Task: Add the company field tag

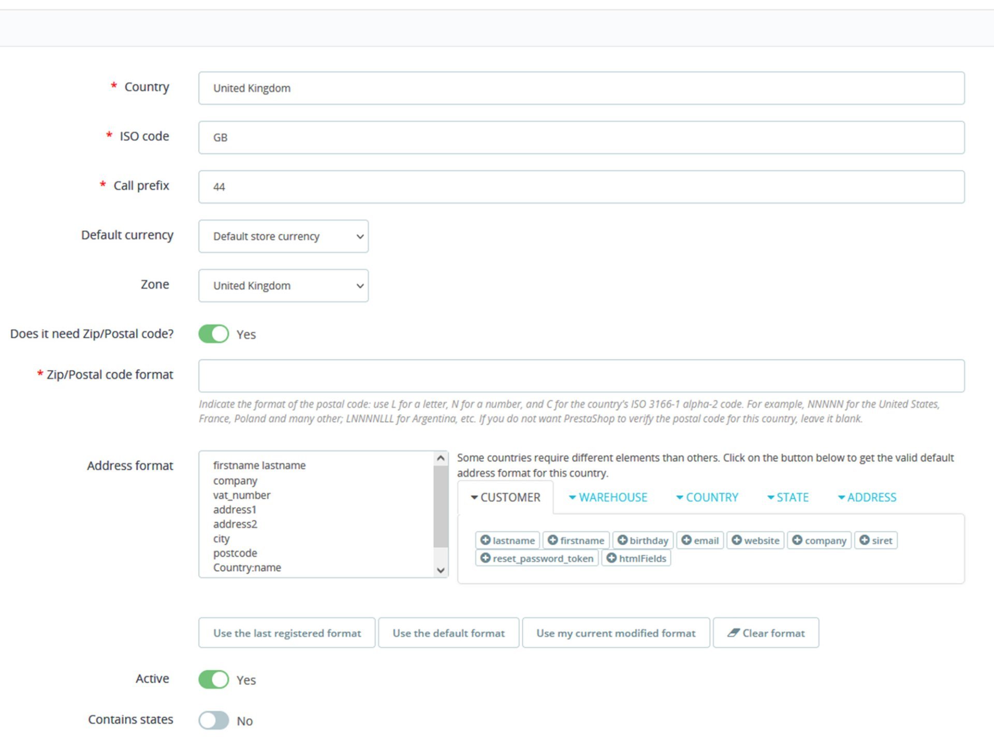Action: pyautogui.click(x=819, y=540)
